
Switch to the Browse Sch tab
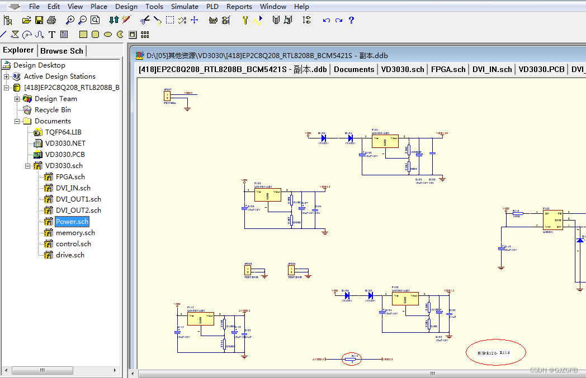[x=61, y=50]
